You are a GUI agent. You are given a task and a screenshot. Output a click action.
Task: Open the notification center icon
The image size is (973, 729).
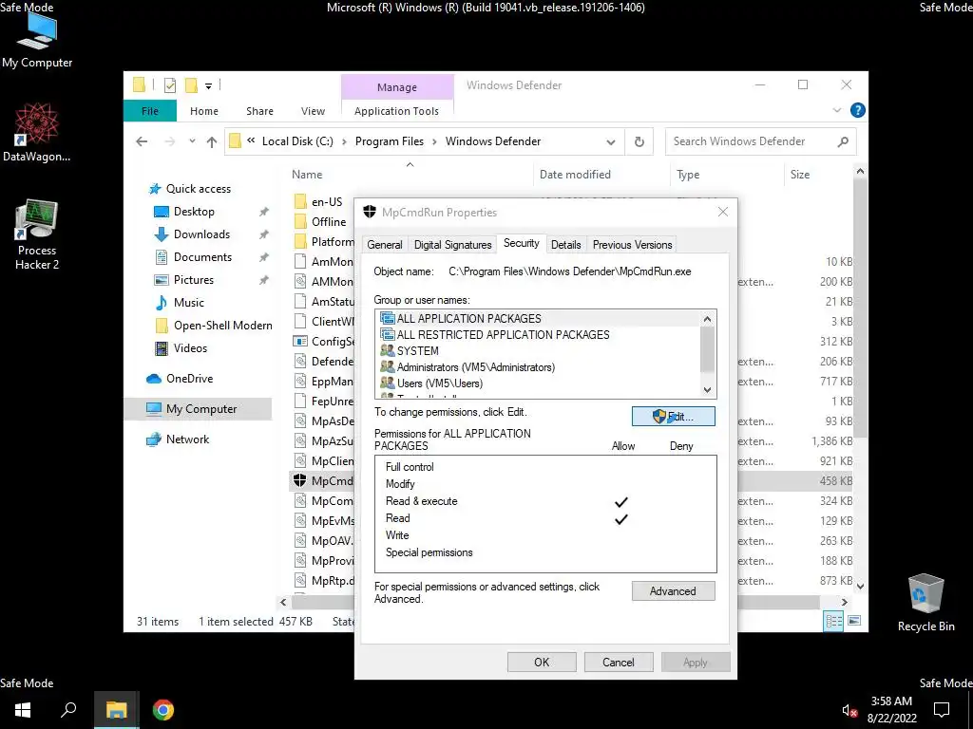click(942, 709)
